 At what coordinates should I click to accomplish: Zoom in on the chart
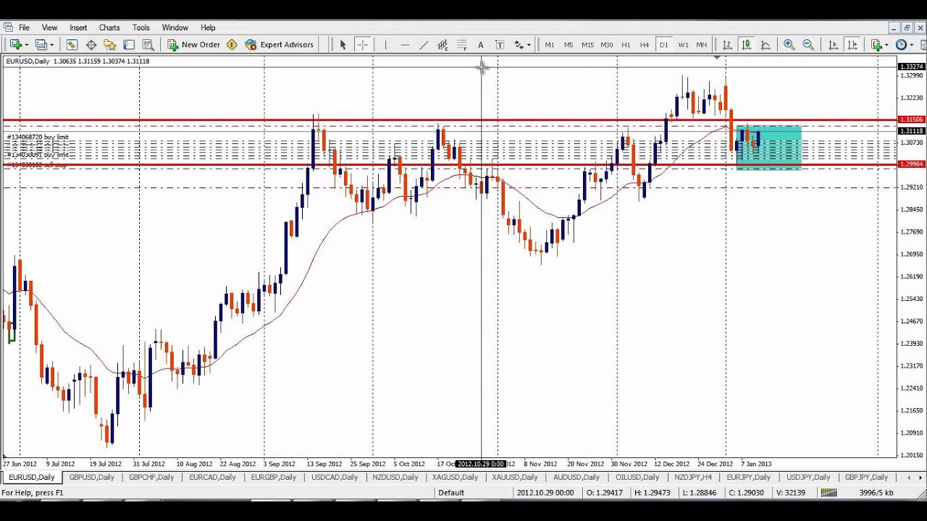pyautogui.click(x=789, y=45)
